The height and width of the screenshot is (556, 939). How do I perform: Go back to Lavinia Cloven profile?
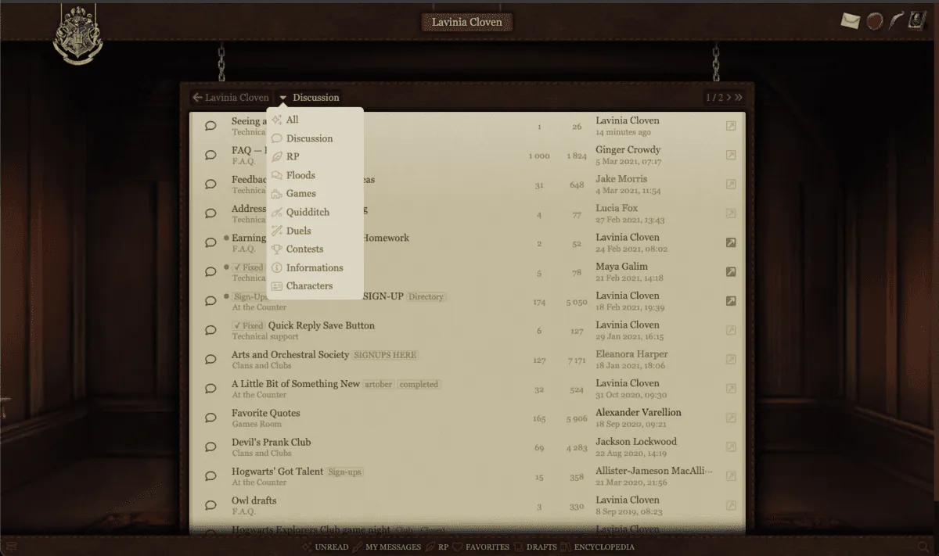click(x=231, y=98)
